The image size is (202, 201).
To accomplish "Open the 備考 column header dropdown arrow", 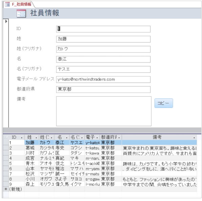I will [x=194, y=138].
